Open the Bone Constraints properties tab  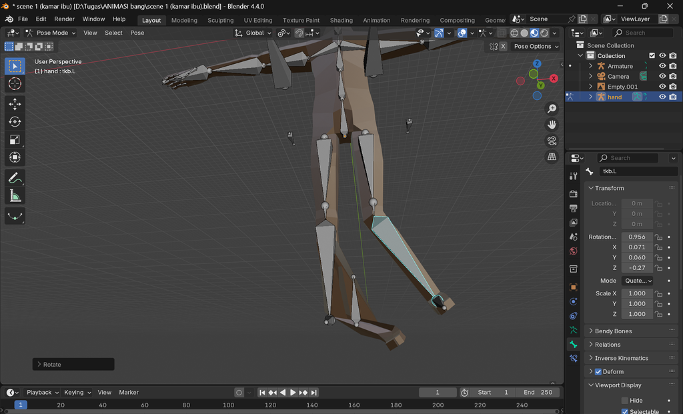tap(573, 358)
